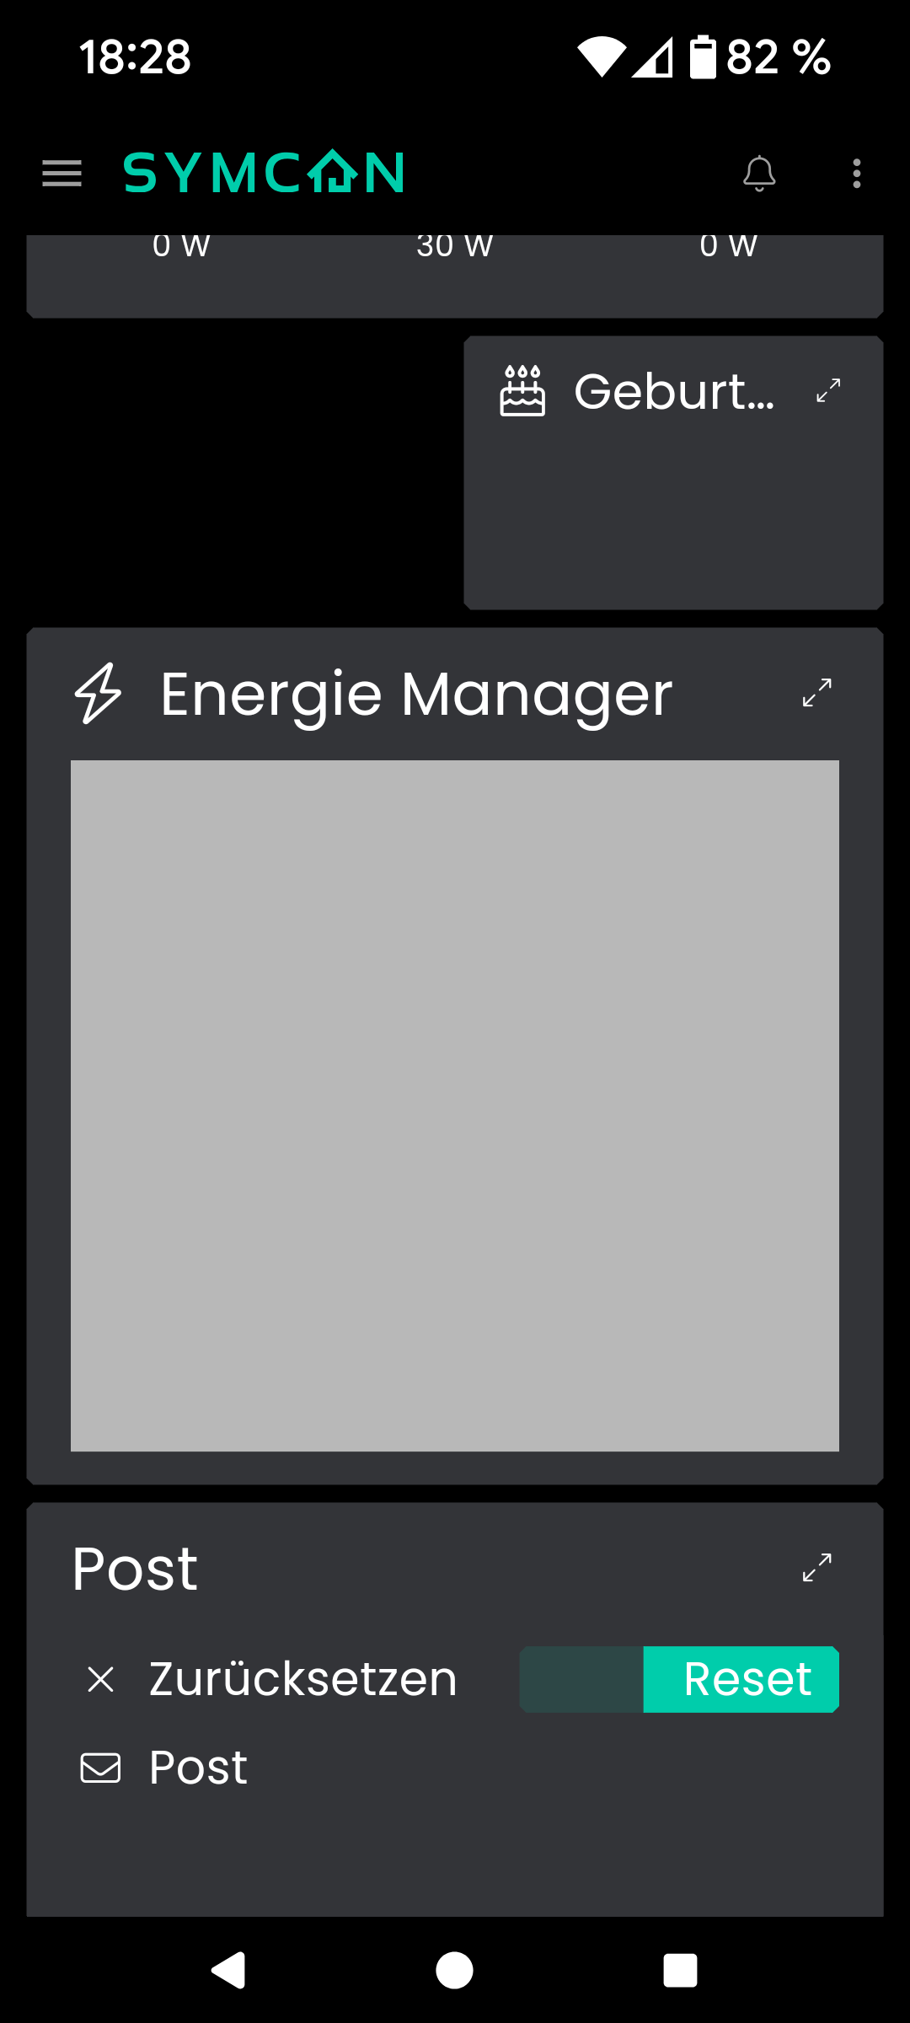Tap the dark left segment of the Zurücksetzen switch
The width and height of the screenshot is (910, 2023).
pos(581,1679)
